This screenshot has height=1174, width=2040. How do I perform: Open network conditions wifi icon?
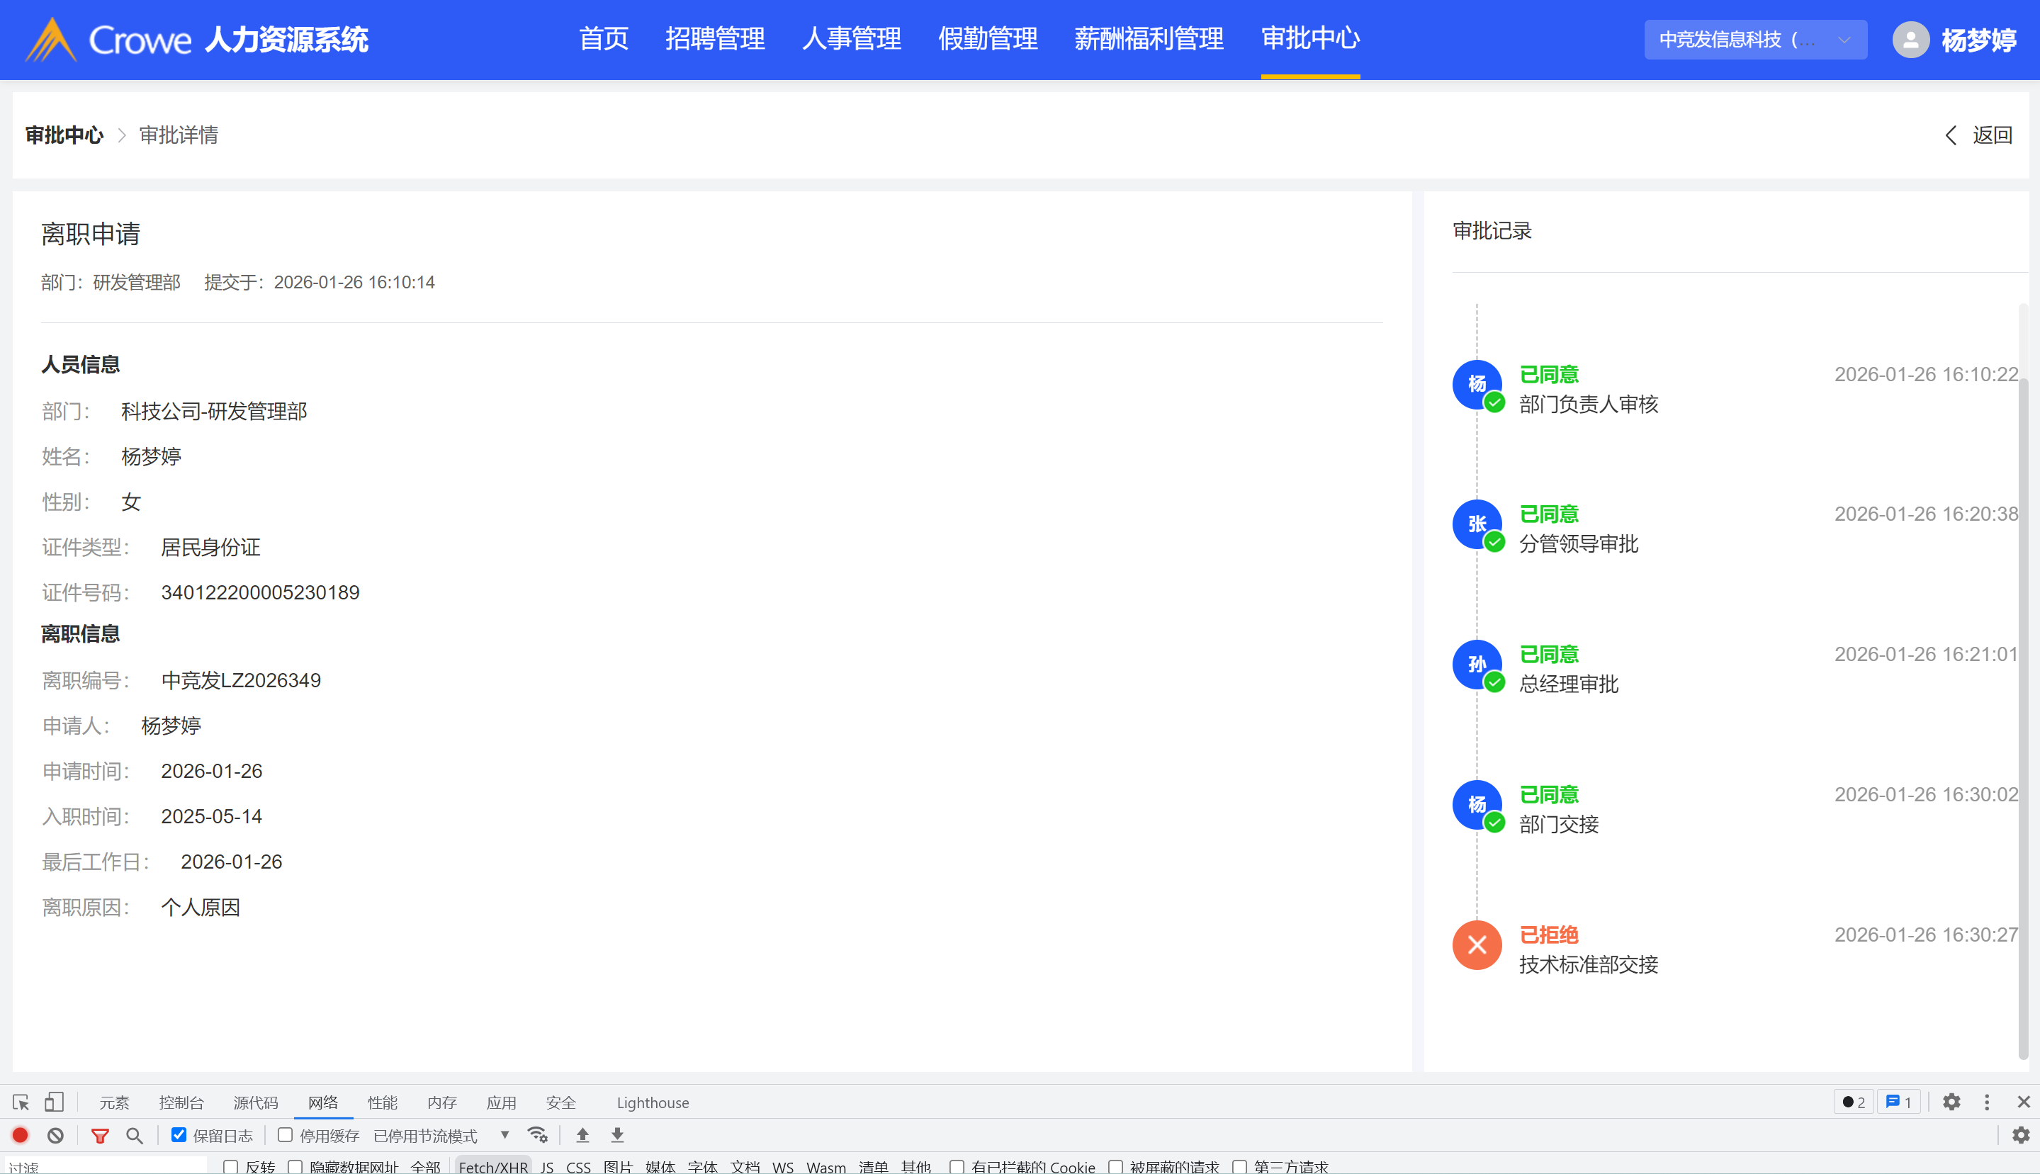(537, 1135)
